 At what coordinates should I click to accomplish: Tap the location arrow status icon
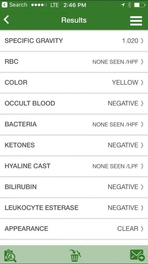click(x=123, y=5)
